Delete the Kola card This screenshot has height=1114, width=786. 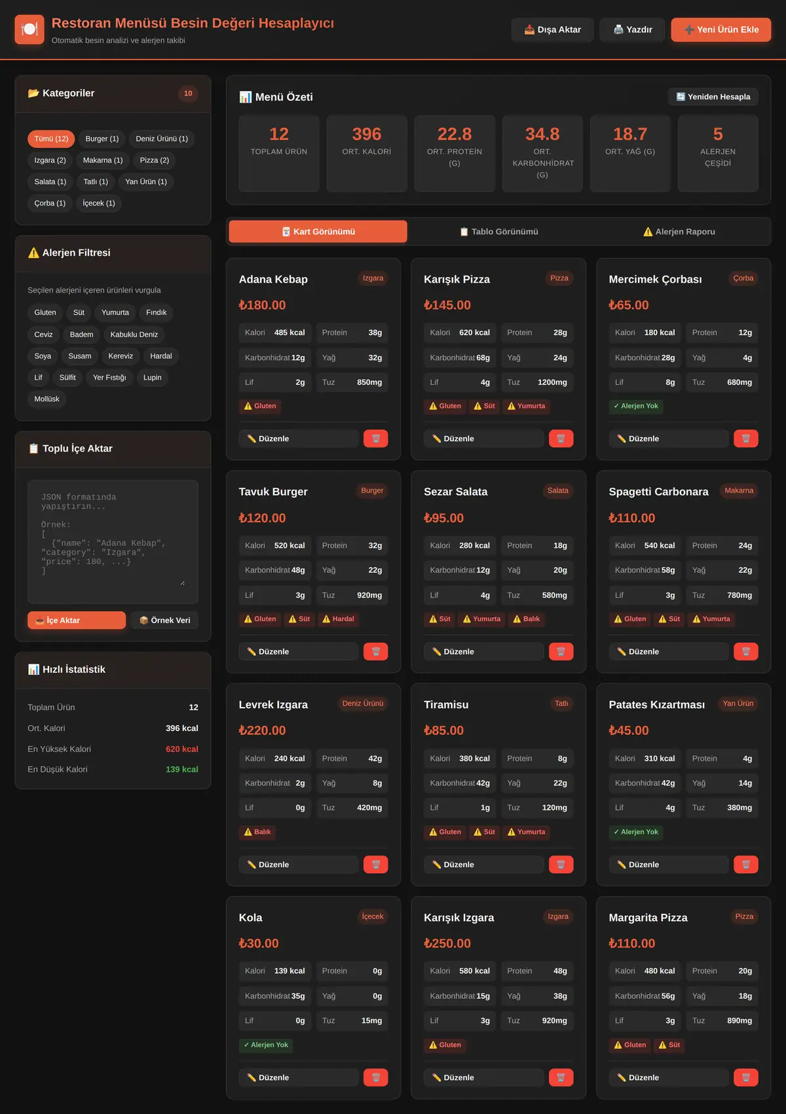pos(375,1077)
